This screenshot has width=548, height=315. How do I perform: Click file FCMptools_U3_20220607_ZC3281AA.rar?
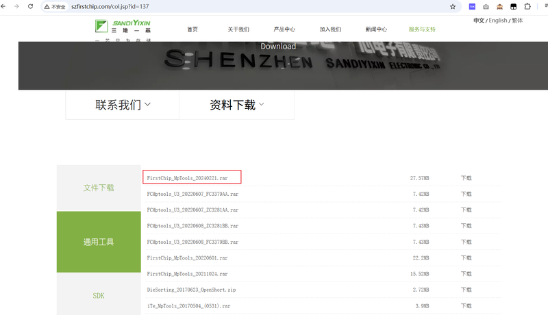tap(192, 210)
